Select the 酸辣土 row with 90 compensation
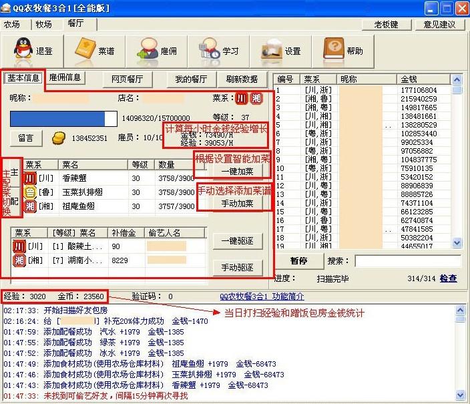 109,246
